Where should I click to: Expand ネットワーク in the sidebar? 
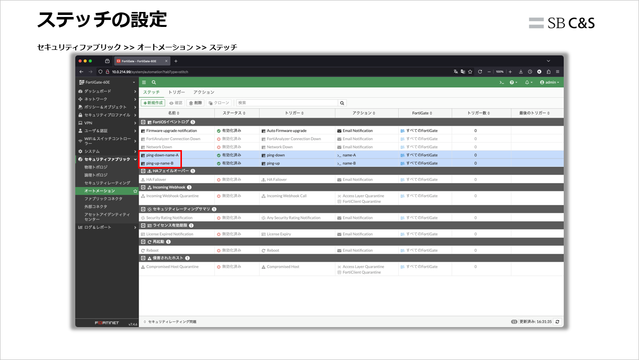[107, 99]
